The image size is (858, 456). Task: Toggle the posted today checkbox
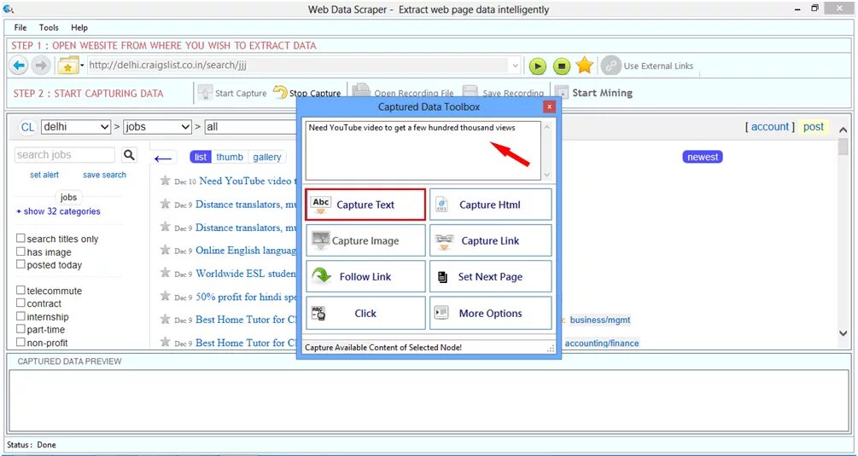pos(20,264)
